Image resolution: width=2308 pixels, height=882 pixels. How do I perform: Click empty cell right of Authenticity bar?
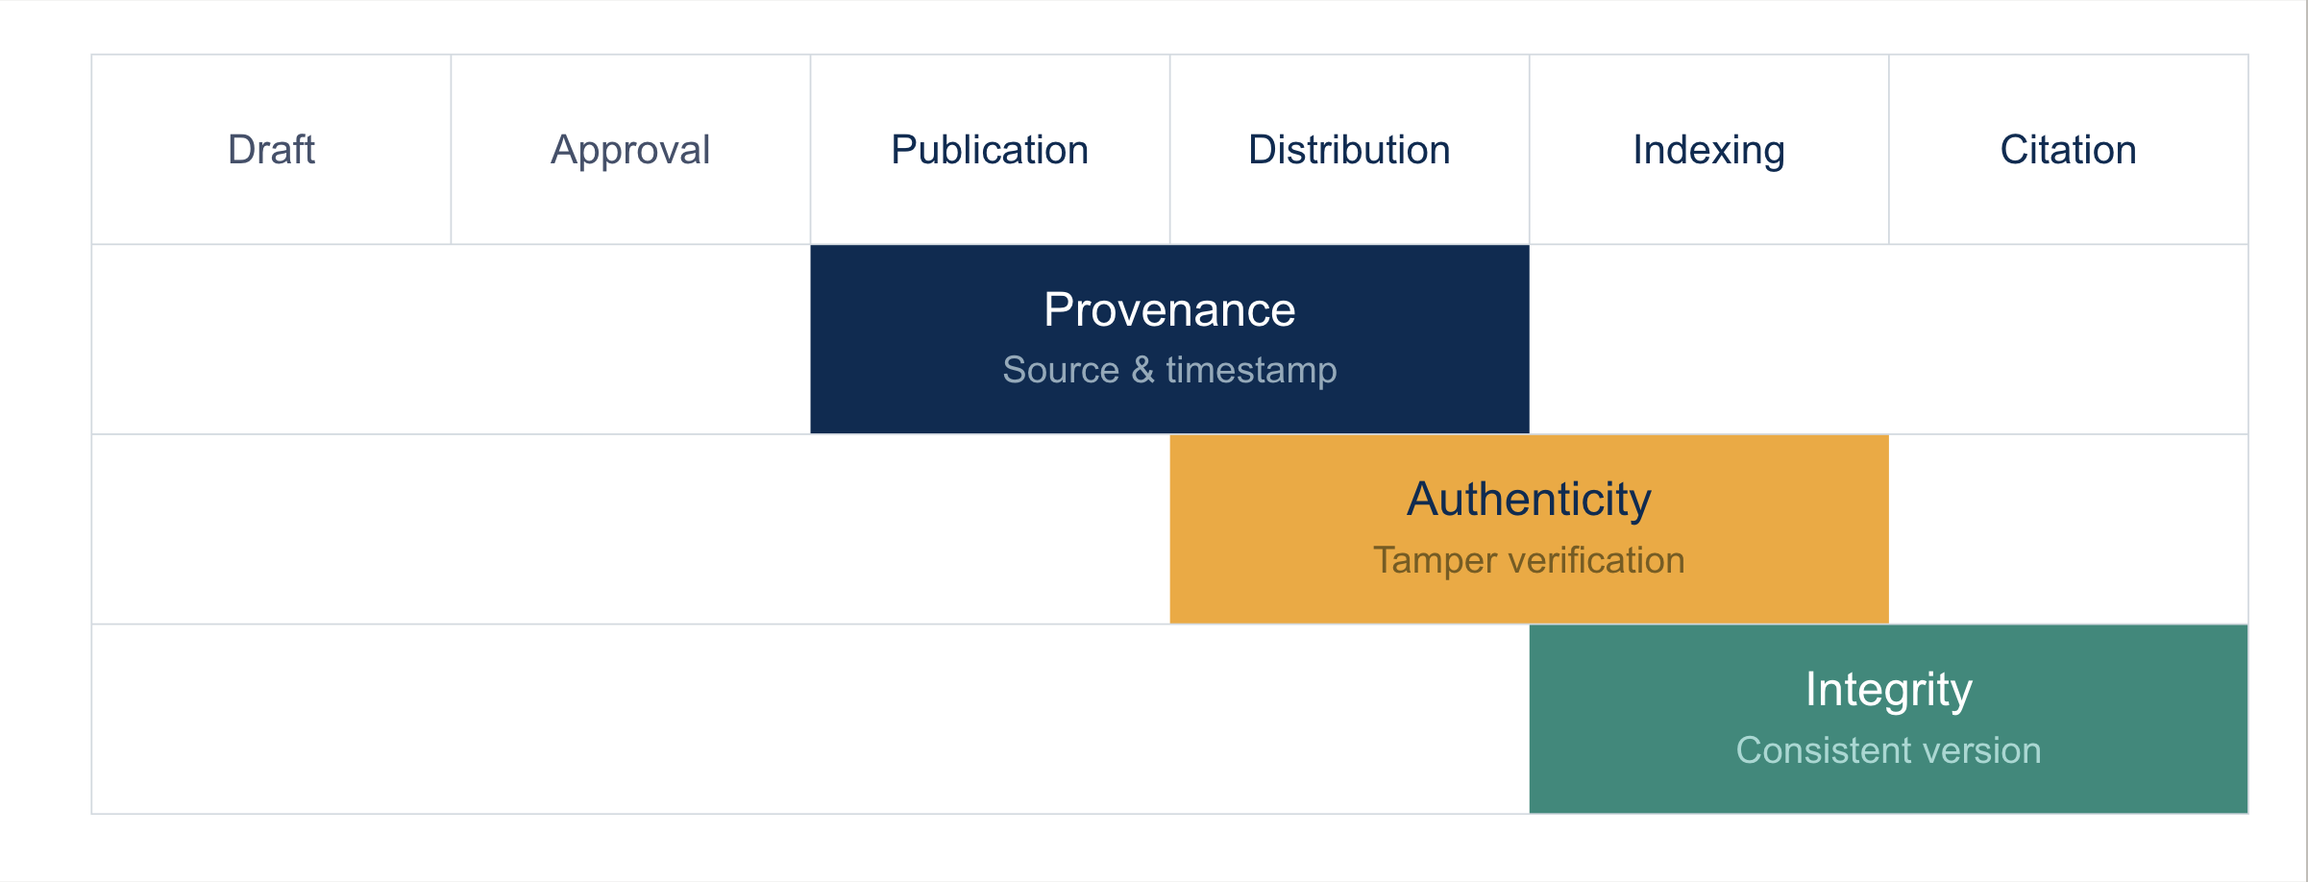coord(2068,529)
